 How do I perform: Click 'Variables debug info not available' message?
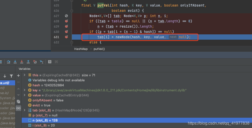[59, 80]
